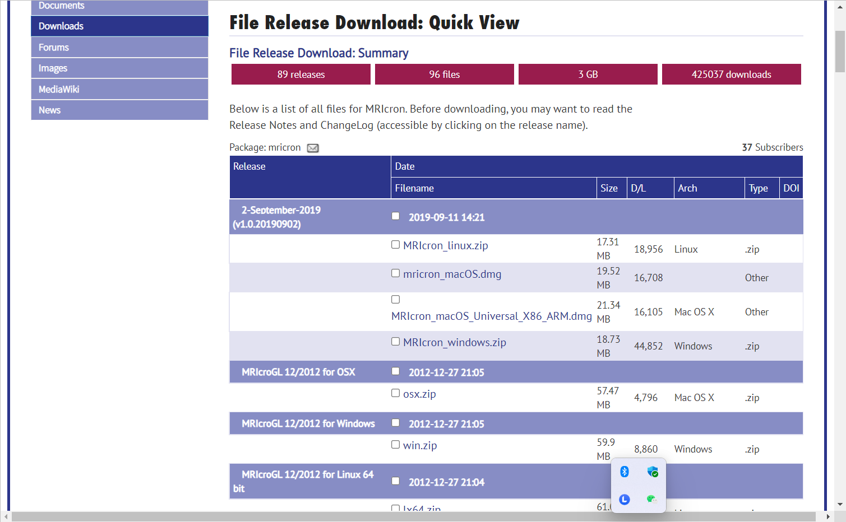Viewport: 846px width, 522px height.
Task: Download the win.zip file link
Action: pos(420,446)
